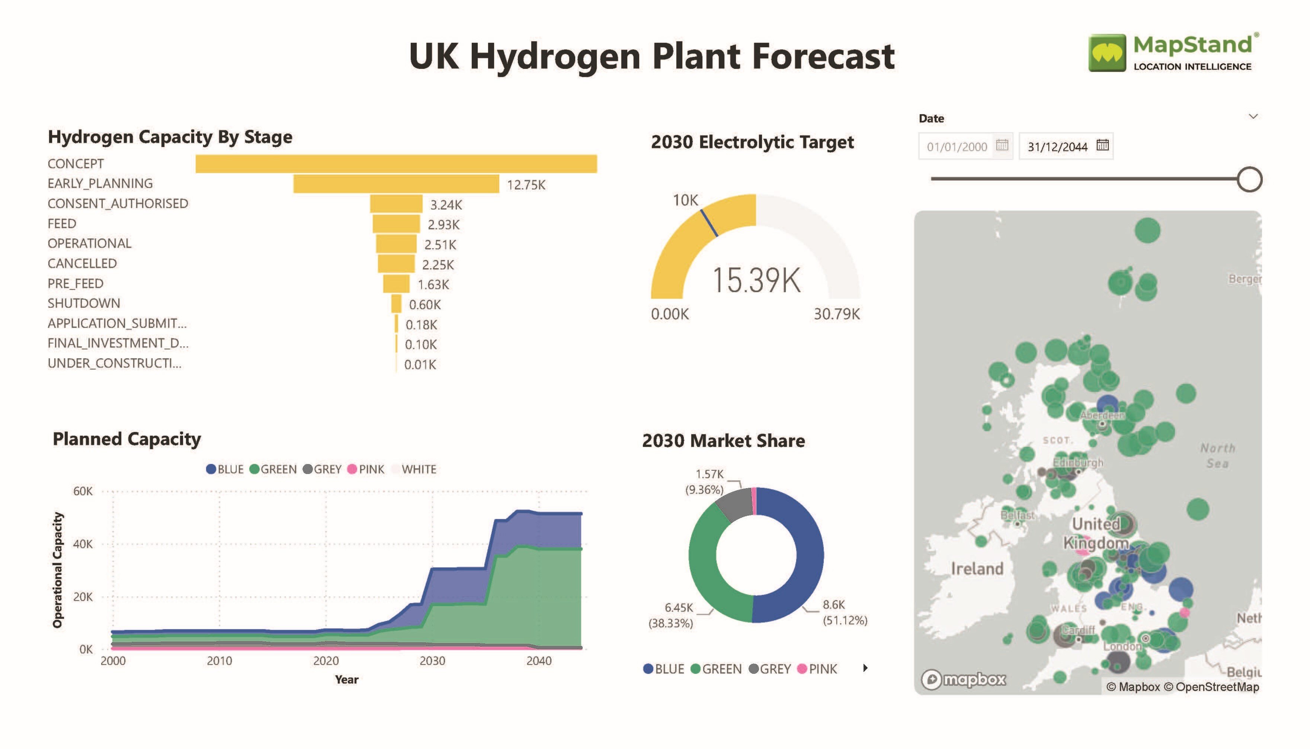Viewport: 1310px width, 749px height.
Task: Select the BLUE legend item in Planned Capacity
Action: [225, 469]
